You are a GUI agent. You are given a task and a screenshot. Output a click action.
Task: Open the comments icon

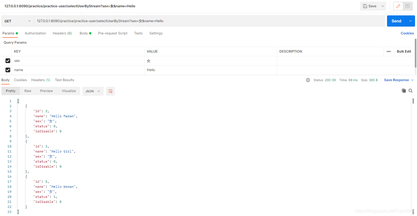pos(407,6)
